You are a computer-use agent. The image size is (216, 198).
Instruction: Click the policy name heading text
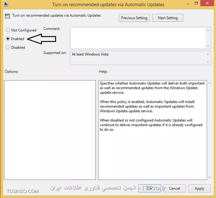pos(56,15)
